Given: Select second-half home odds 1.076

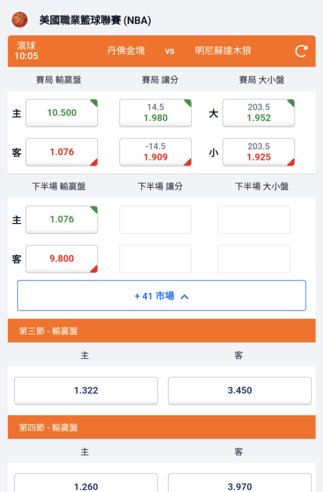Looking at the screenshot, I should pos(62,219).
